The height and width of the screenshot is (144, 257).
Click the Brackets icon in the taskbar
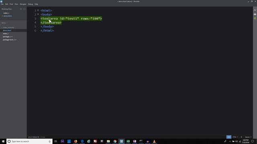pyautogui.click(x=121, y=141)
